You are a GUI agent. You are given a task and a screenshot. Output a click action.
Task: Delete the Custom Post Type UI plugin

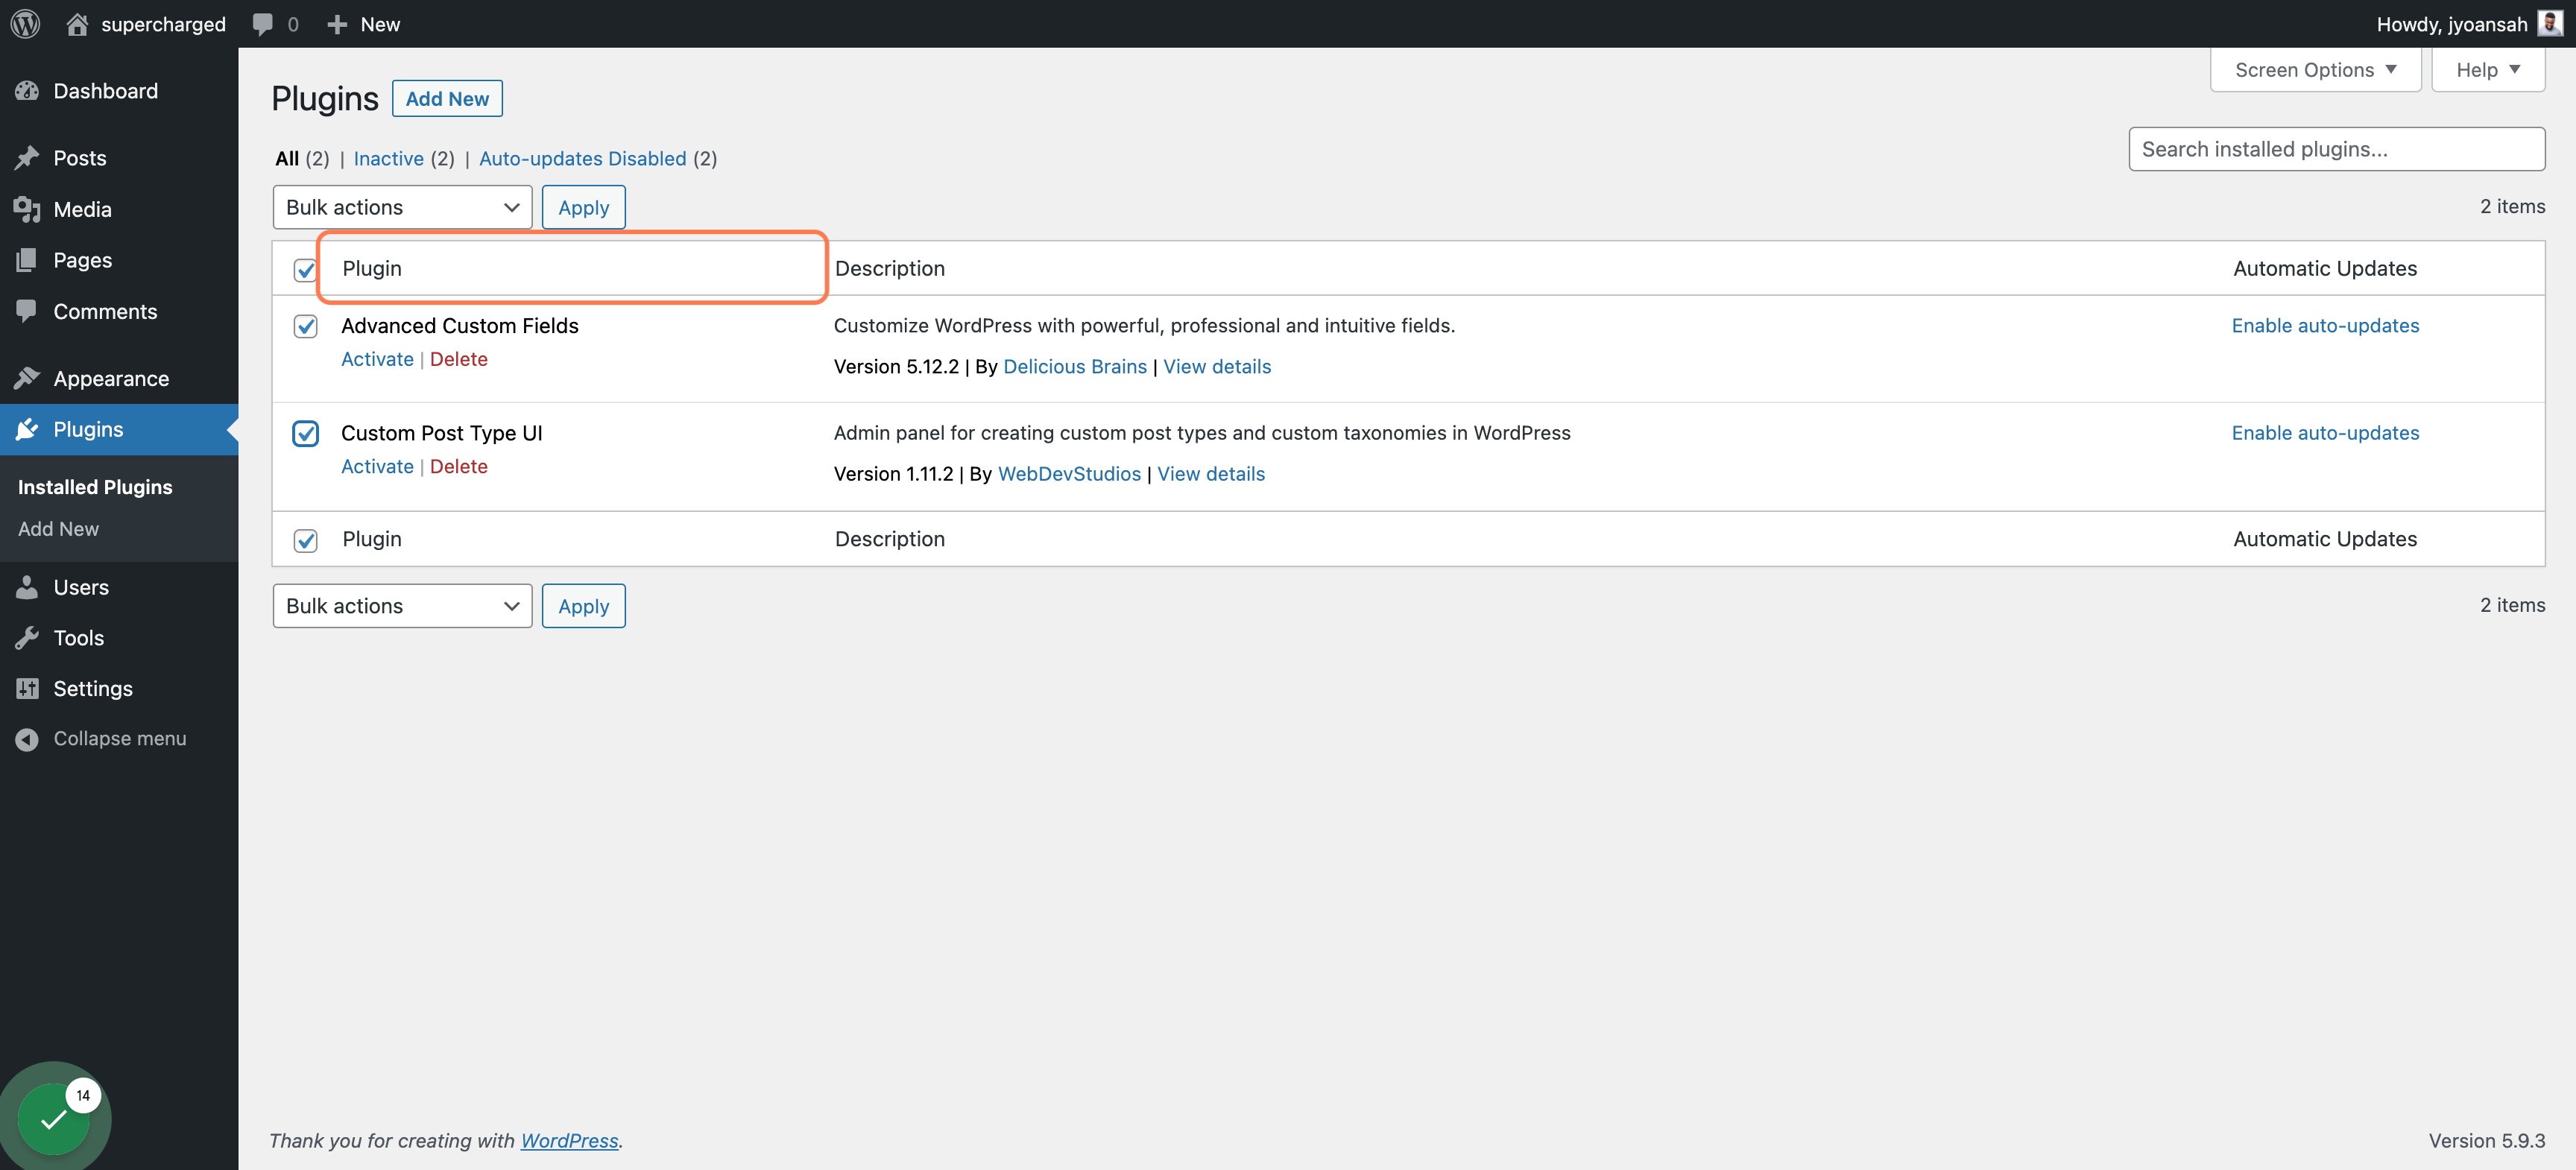[x=458, y=466]
